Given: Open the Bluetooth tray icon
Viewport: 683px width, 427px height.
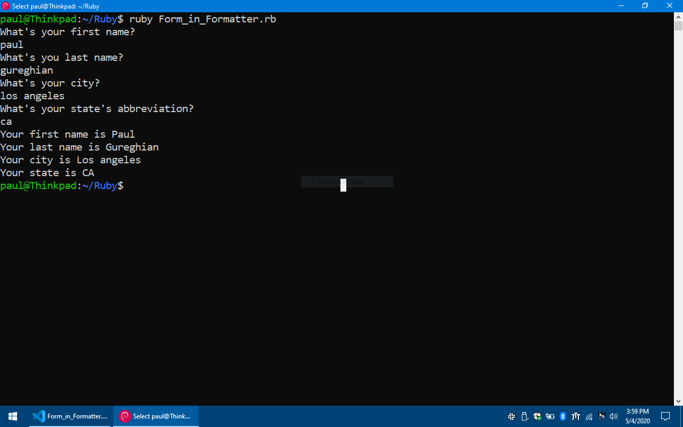Looking at the screenshot, I should tap(563, 416).
